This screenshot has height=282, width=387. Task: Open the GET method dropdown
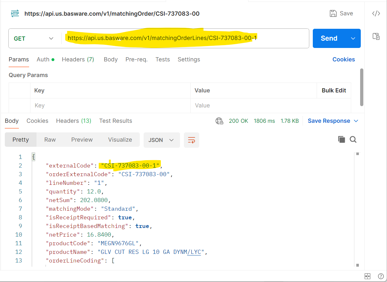coord(34,39)
